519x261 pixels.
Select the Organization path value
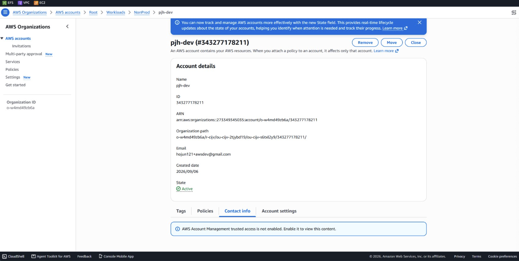[x=241, y=137]
